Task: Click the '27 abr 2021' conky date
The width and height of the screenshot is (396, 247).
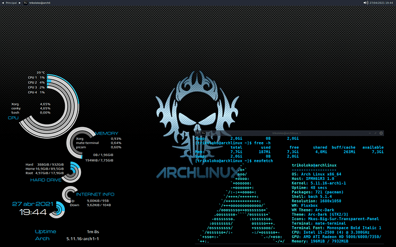Action: [33, 204]
